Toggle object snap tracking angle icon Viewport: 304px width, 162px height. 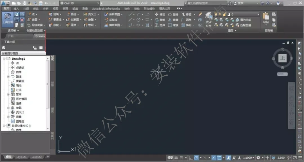214,158
